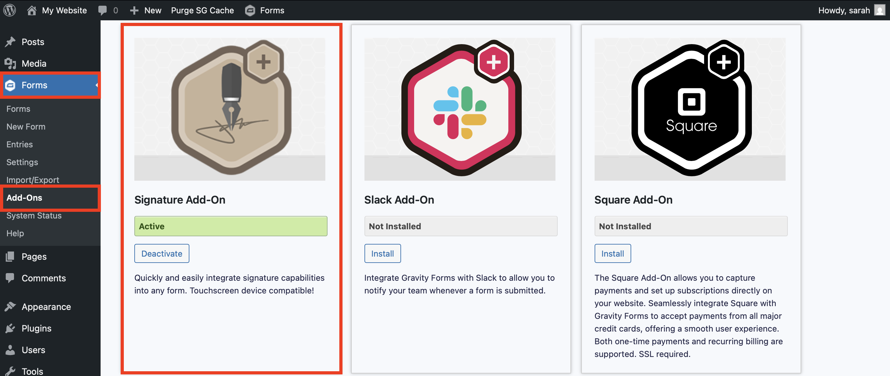
Task: Open Howdy, sarah account menu
Action: pyautogui.click(x=844, y=10)
